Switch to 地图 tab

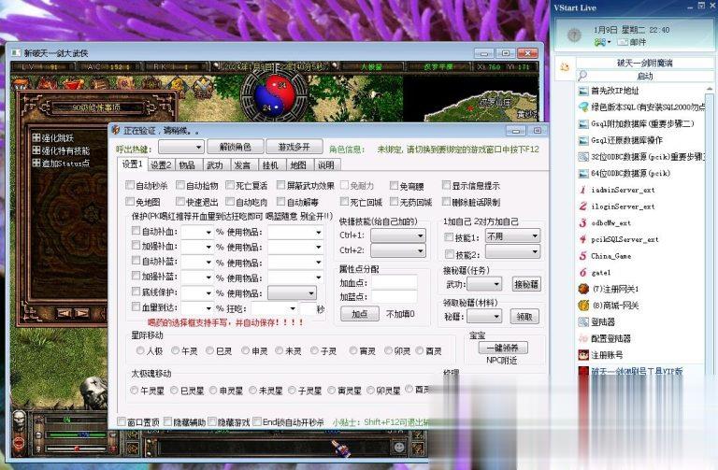coord(298,165)
